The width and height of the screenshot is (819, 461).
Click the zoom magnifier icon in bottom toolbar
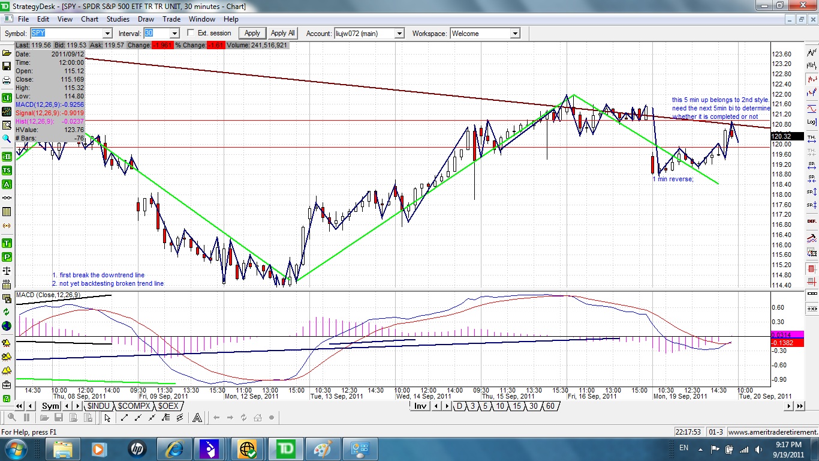click(11, 418)
